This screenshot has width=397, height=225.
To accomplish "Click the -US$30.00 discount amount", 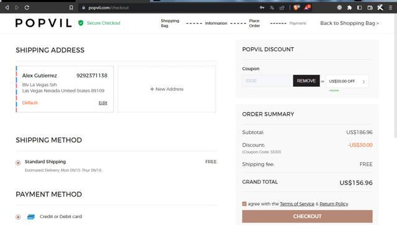I will coord(360,145).
